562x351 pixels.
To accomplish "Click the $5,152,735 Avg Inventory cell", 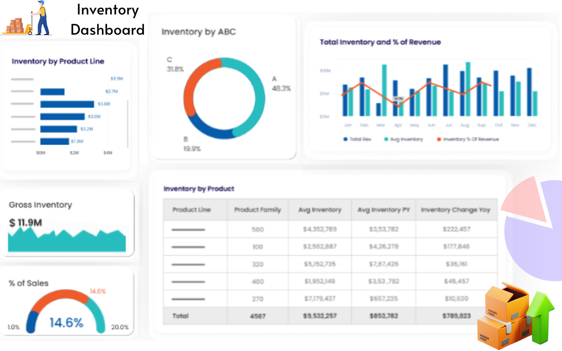I will click(x=320, y=264).
